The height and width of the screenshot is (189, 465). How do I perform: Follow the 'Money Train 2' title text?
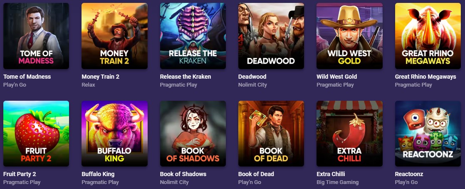click(101, 77)
